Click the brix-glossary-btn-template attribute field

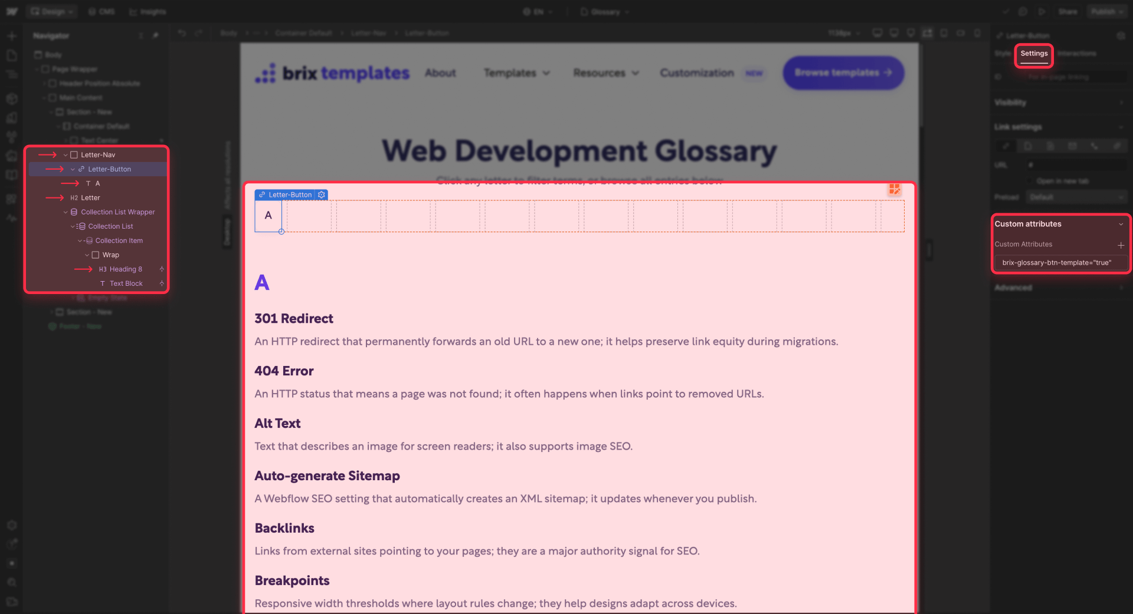(1060, 263)
